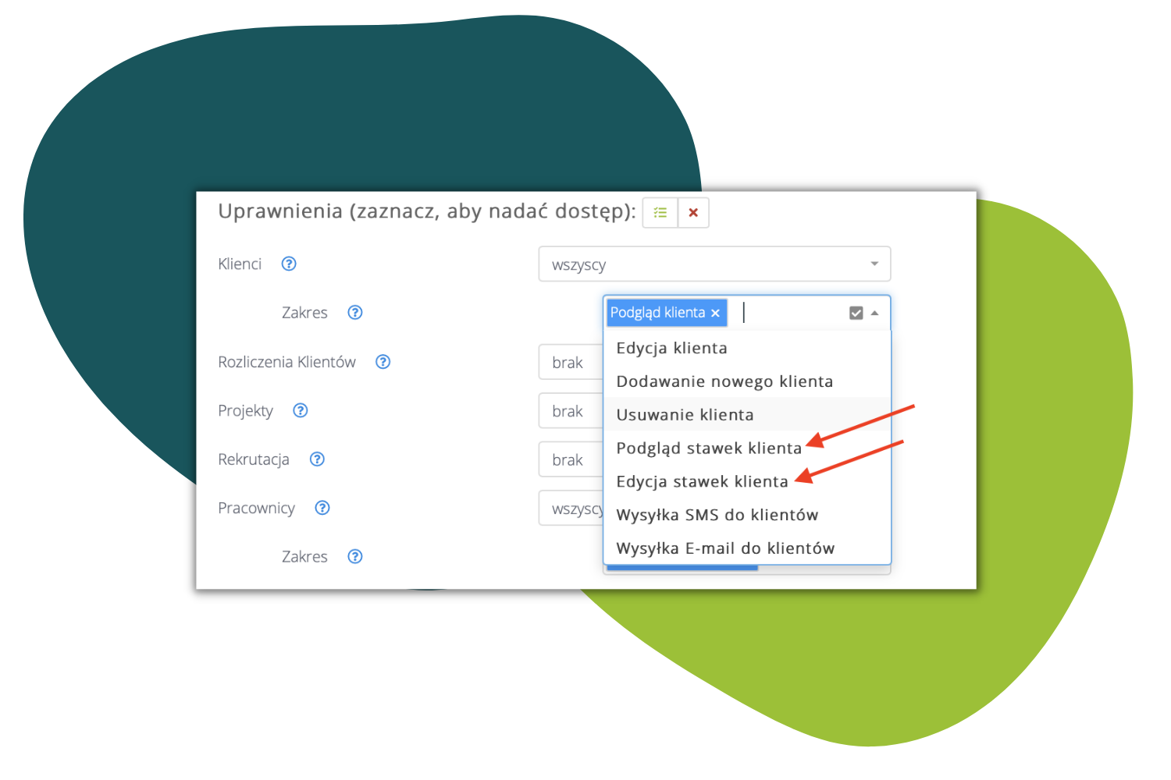Click help icon next to Pracownicy
Viewport: 1171px width, 780px height.
click(322, 508)
